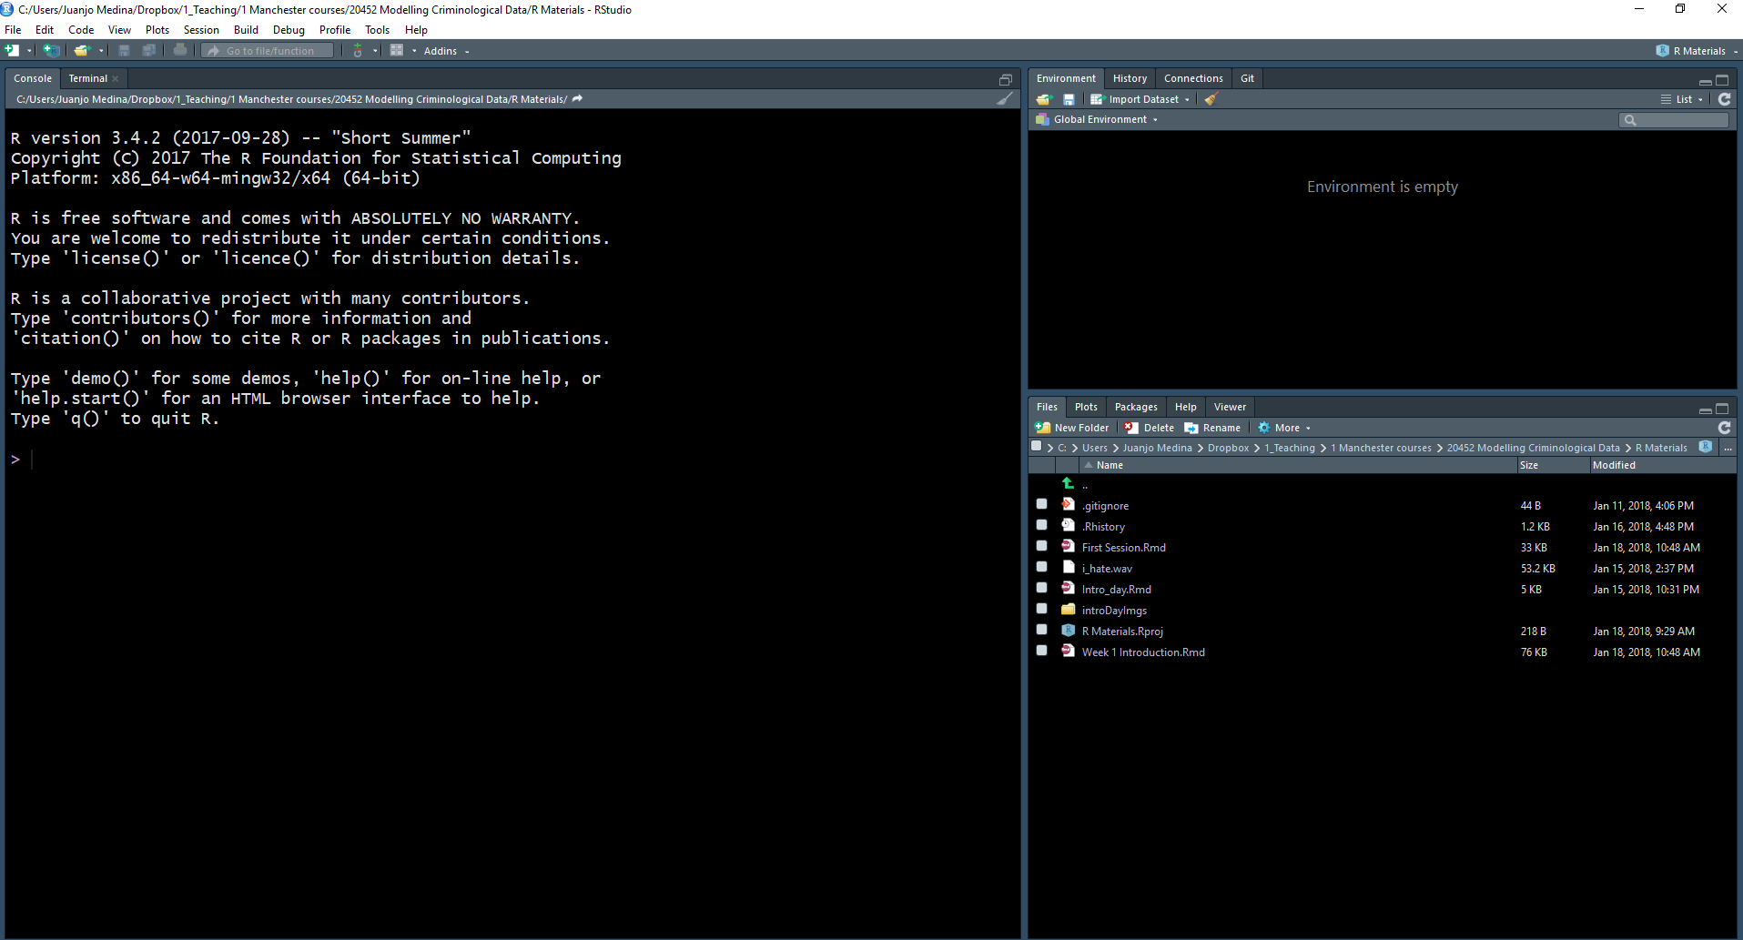Tick the checkbox beside First Session.Rmd
The image size is (1743, 940).
(x=1041, y=546)
